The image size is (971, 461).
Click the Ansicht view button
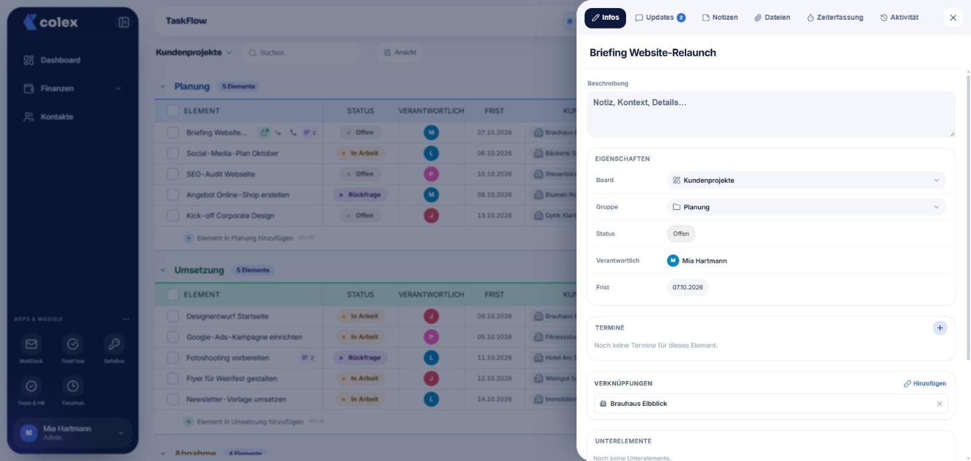(400, 53)
